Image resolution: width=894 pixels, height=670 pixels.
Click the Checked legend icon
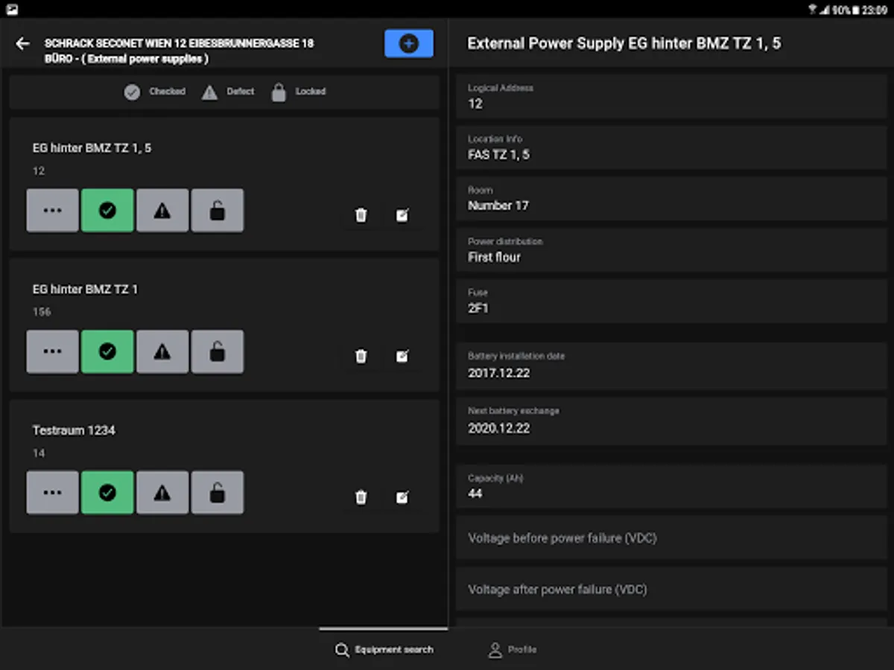click(x=132, y=92)
